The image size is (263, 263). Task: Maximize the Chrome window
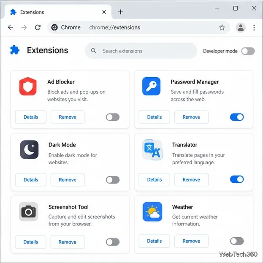pyautogui.click(x=236, y=8)
